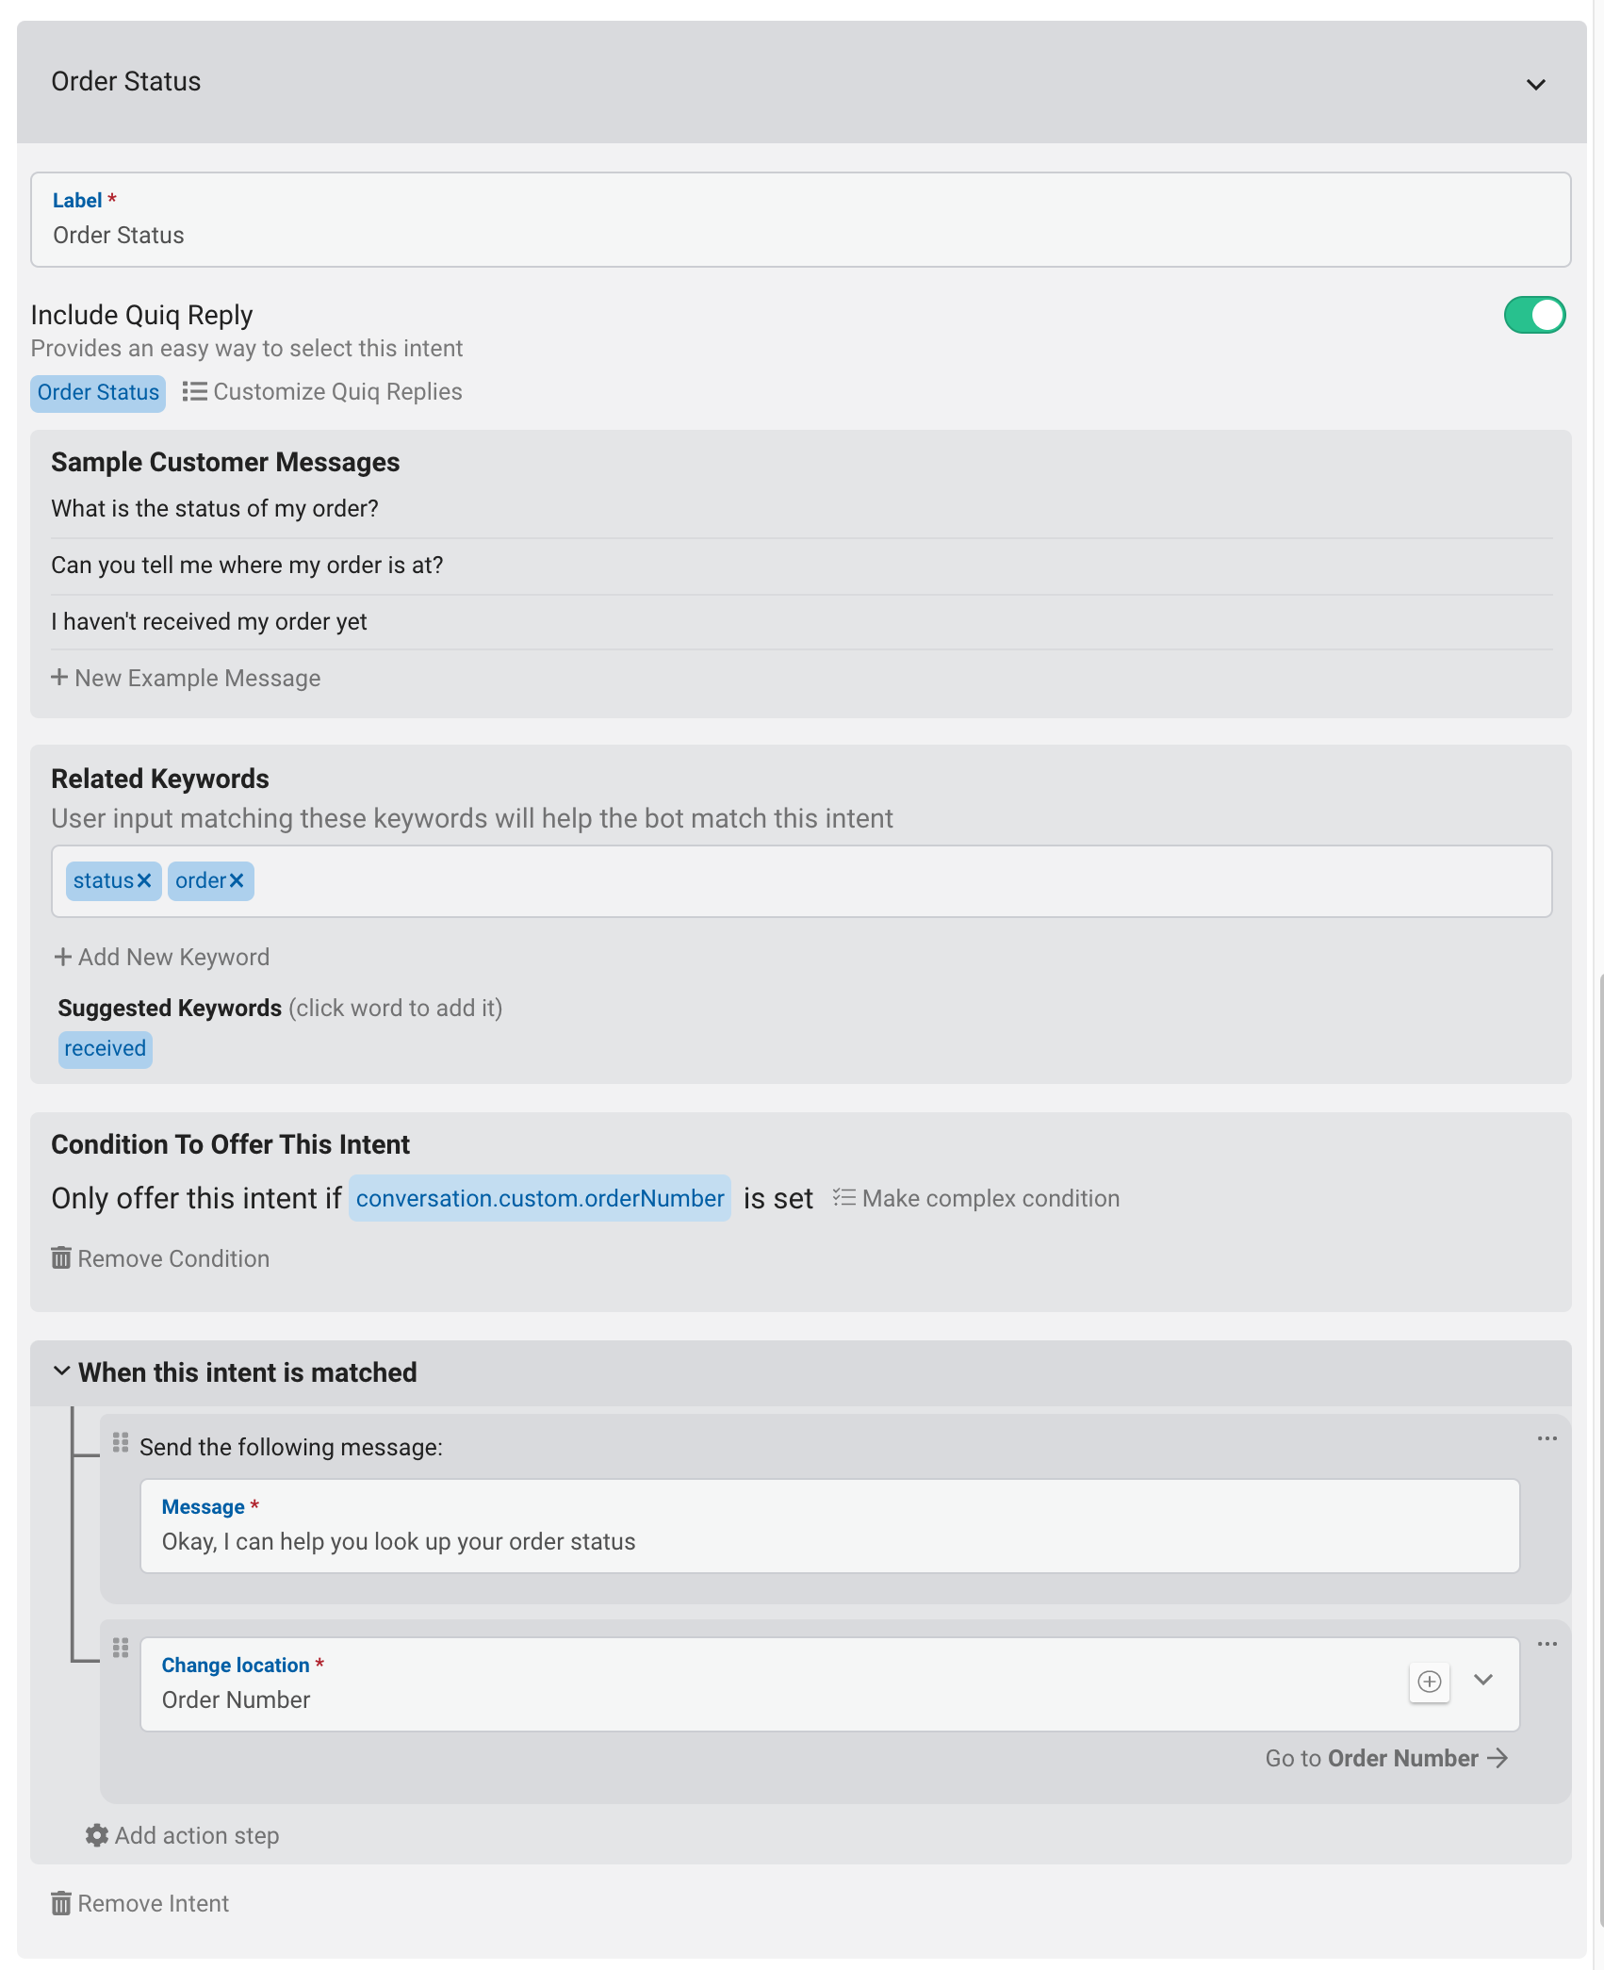Image resolution: width=1604 pixels, height=1970 pixels.
Task: Click the trash icon beside Remove Condition
Action: coord(61,1258)
